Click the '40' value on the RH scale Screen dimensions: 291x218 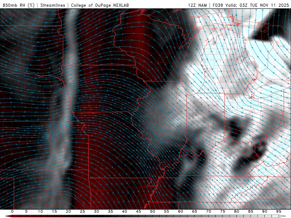tap(124, 211)
